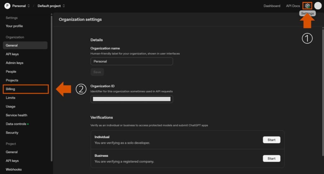Screen dimensions: 324x174
Task: Open Webhooks under Project
Action: click(14, 170)
